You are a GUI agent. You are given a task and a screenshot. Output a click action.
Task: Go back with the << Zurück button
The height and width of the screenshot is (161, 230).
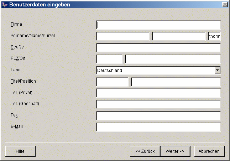click(145, 151)
